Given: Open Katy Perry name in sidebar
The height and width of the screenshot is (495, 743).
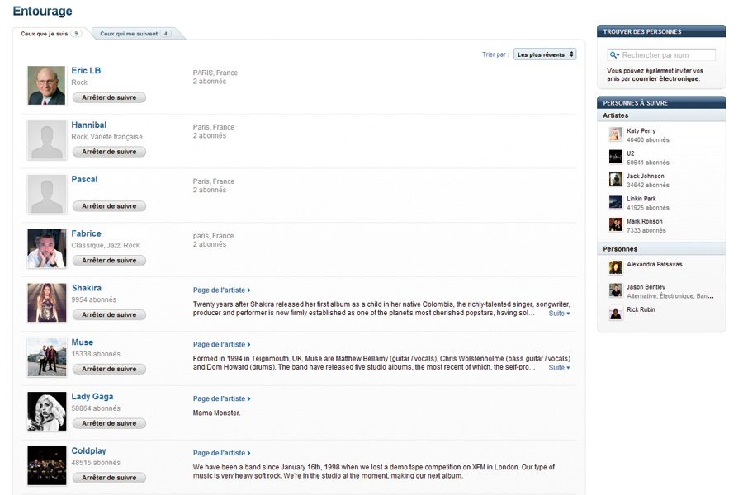Looking at the screenshot, I should point(641,130).
